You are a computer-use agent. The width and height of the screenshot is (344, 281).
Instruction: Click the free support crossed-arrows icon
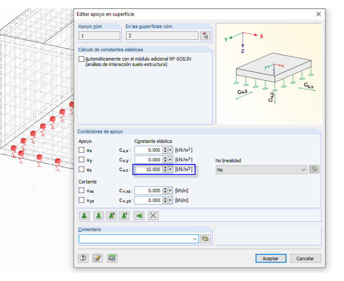[153, 216]
